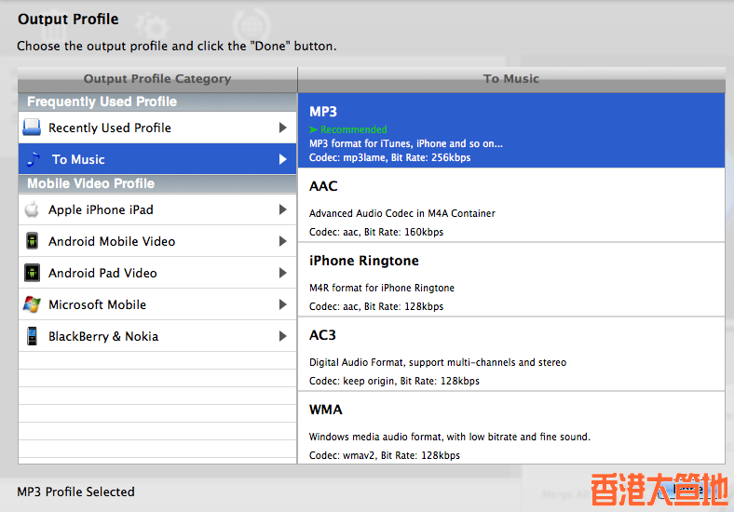Click the Frequently Used Profile section header
This screenshot has width=734, height=512.
point(157,101)
